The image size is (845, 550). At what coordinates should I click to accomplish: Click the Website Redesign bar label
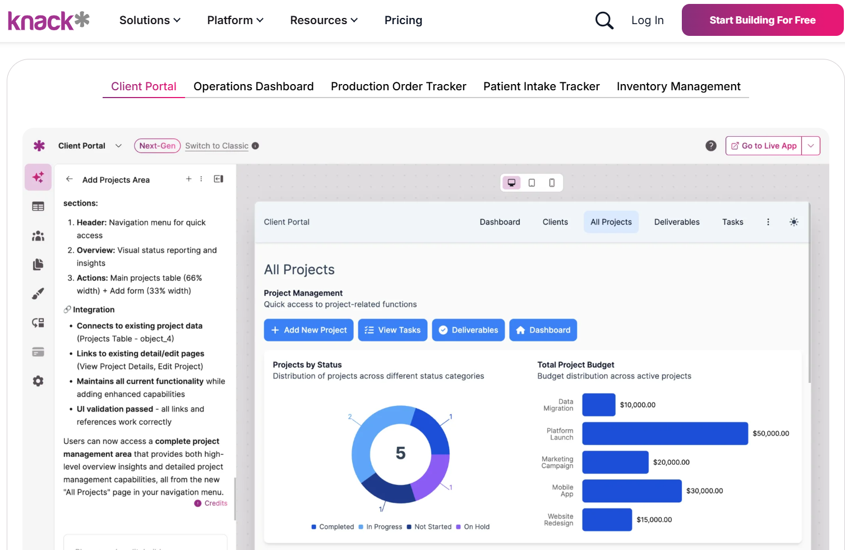point(559,520)
